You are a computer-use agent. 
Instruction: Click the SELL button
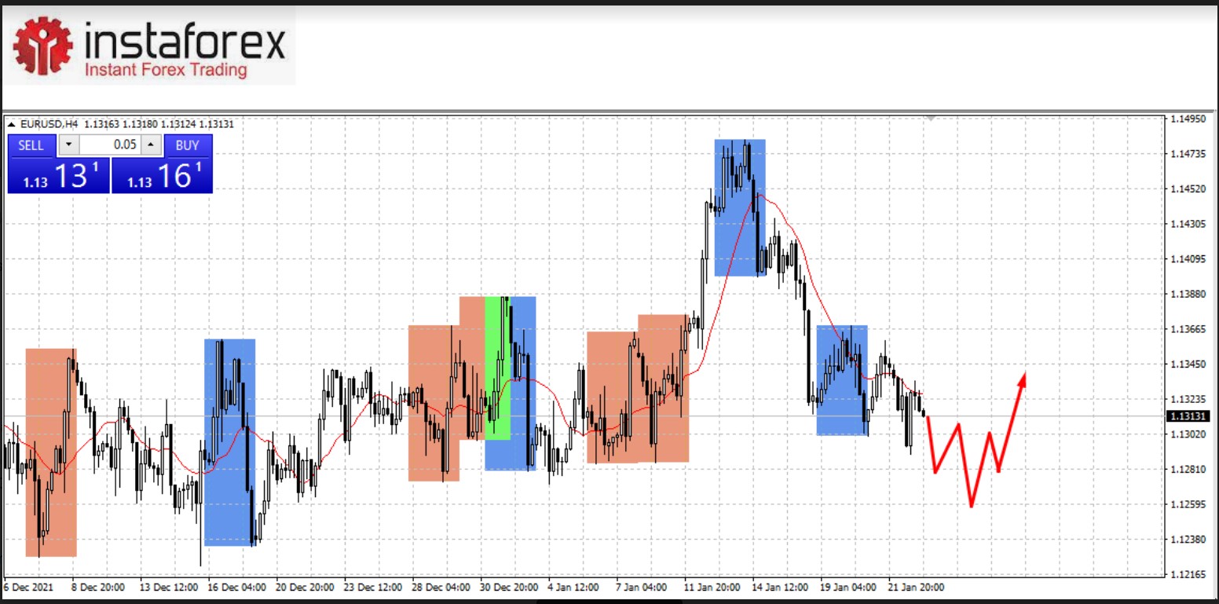point(31,145)
